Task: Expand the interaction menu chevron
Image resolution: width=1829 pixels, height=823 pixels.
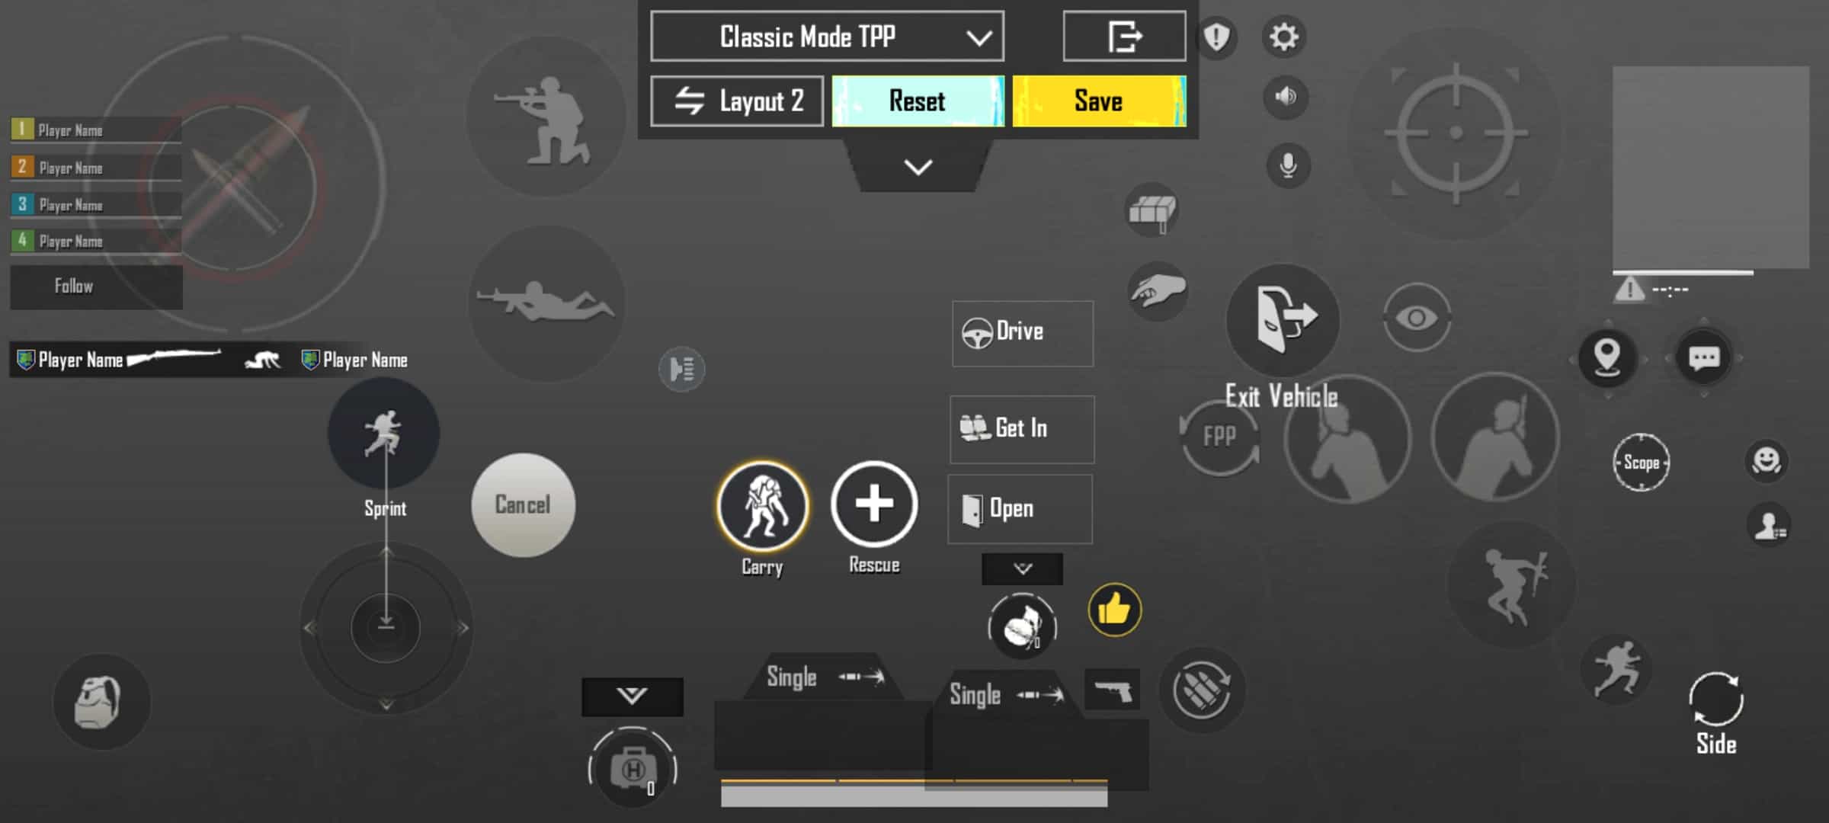Action: pos(1020,569)
